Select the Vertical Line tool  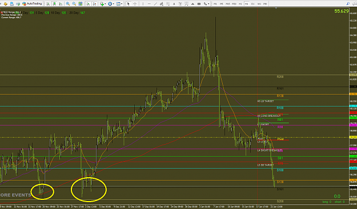(143, 4)
